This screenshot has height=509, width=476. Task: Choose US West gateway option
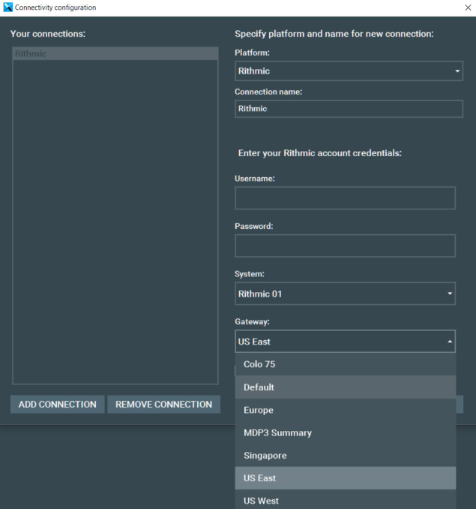coord(346,500)
